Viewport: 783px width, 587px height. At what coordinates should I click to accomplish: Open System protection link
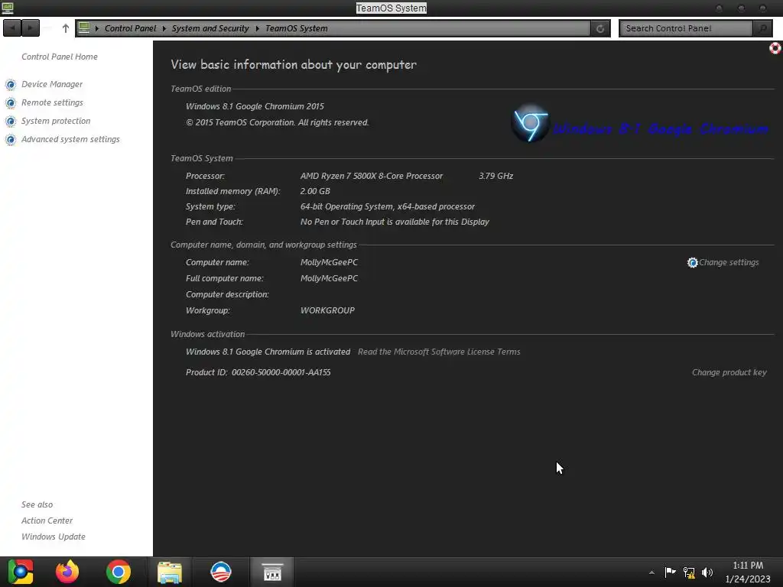pos(56,121)
